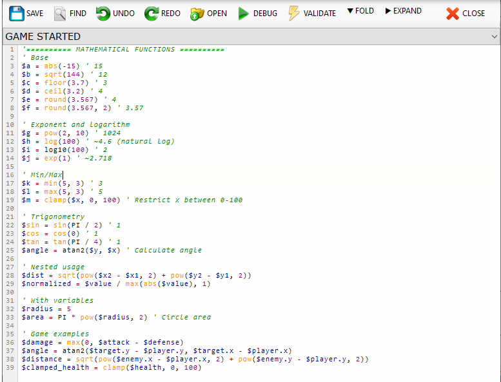Run Validate with the lightning bolt icon
501x382 pixels.
[x=294, y=13]
